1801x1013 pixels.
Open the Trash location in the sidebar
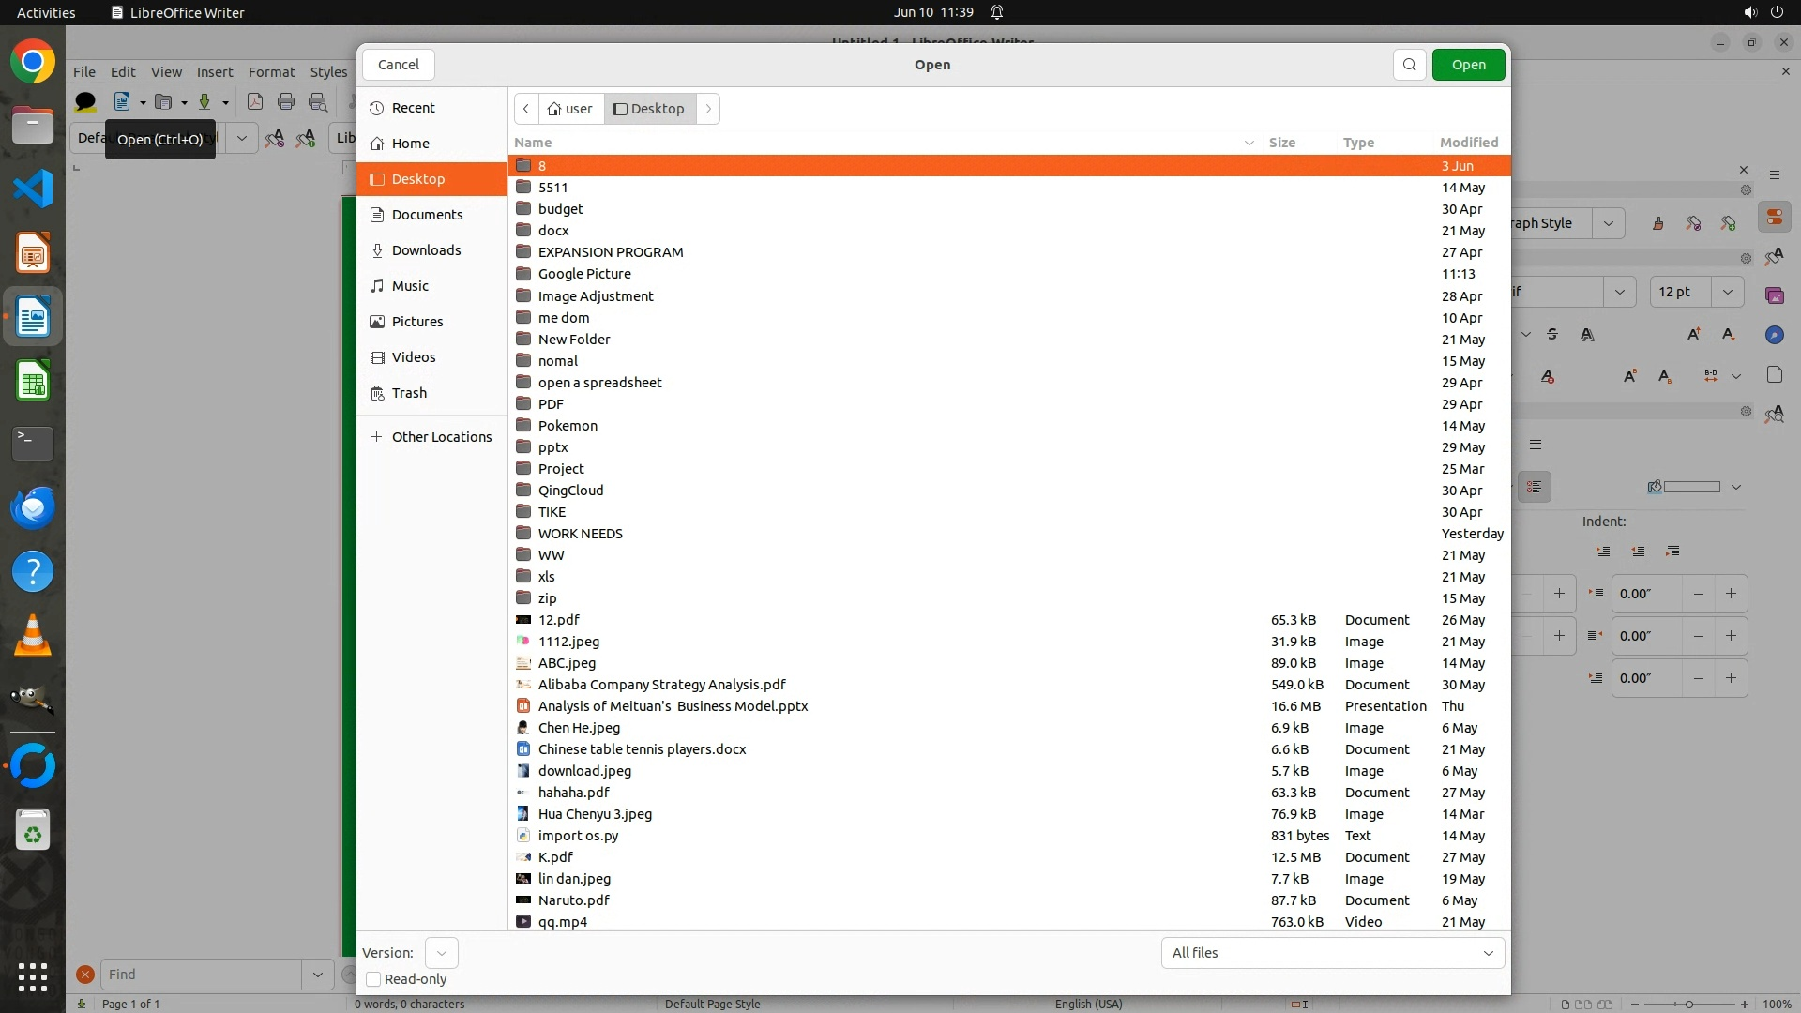point(409,393)
